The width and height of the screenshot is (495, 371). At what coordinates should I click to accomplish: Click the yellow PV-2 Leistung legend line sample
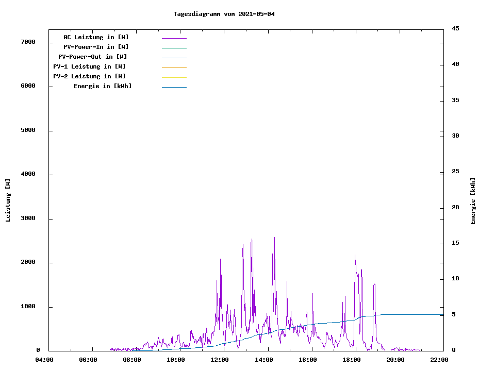click(174, 77)
